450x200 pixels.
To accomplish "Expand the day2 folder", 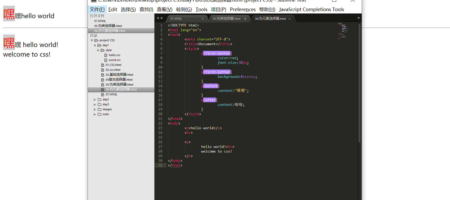I will pos(95,100).
